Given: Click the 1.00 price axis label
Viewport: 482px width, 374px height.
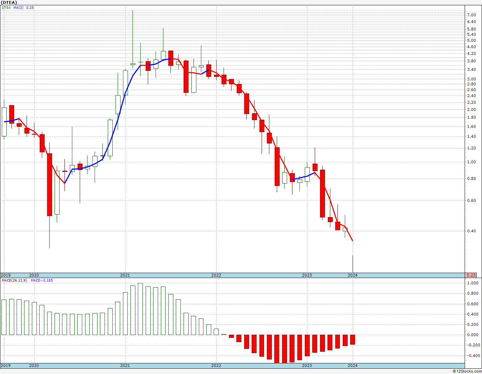Looking at the screenshot, I should point(471,162).
